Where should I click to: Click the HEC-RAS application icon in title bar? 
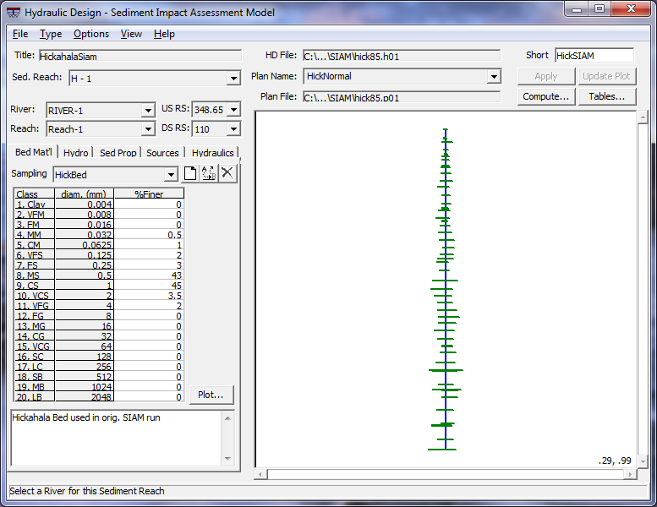pos(14,13)
